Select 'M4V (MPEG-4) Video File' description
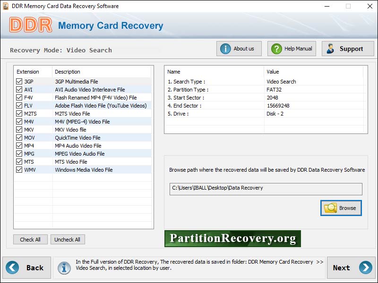Viewport: 378px width, 283px height. point(82,122)
